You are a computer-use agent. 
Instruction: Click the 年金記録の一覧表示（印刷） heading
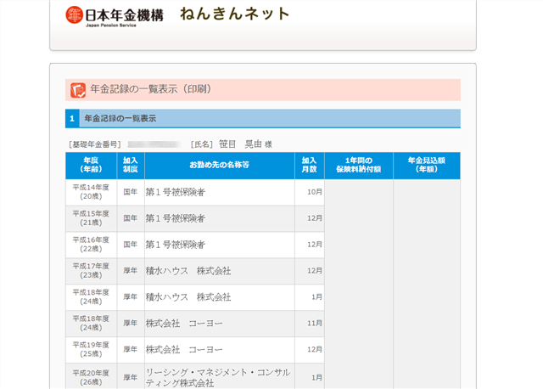click(151, 89)
